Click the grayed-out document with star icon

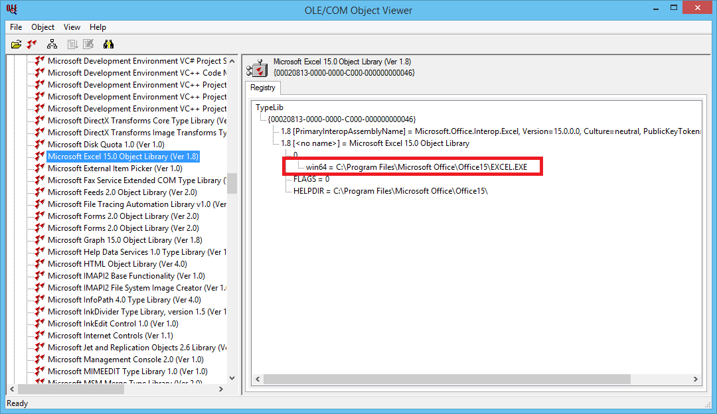coord(88,44)
